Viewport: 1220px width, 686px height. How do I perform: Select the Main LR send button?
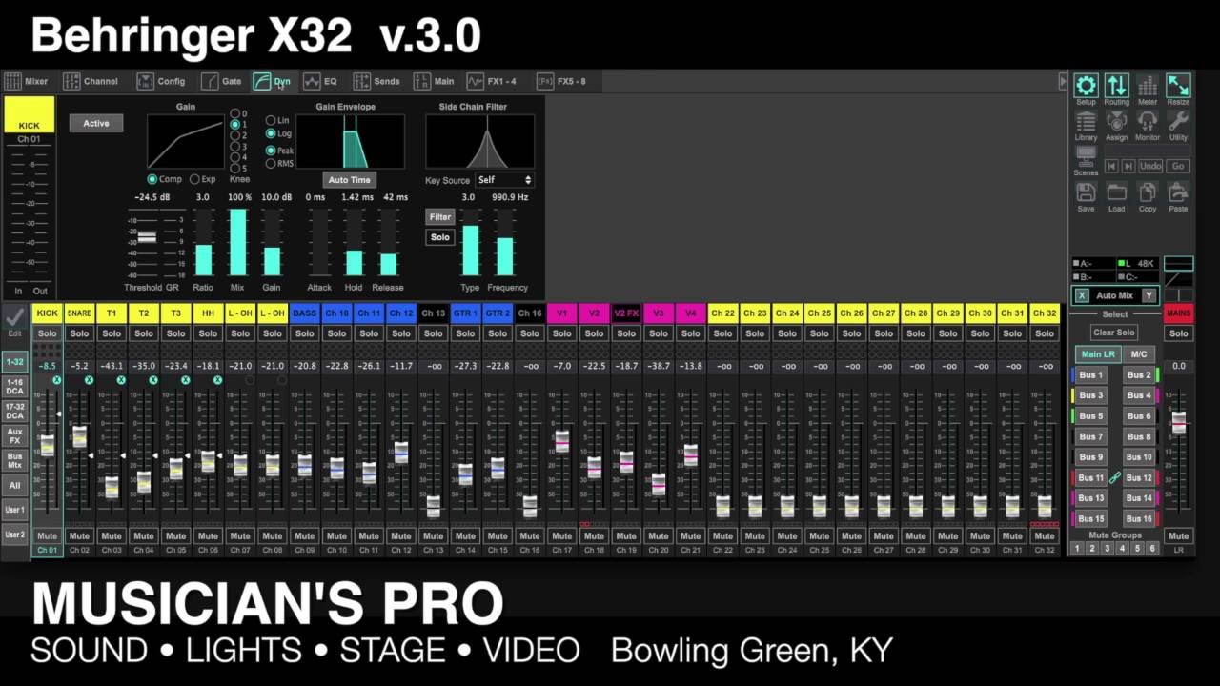1097,354
